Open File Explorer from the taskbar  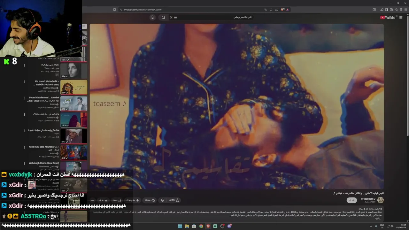187,226
